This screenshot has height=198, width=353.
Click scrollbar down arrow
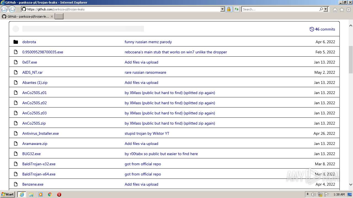click(351, 185)
